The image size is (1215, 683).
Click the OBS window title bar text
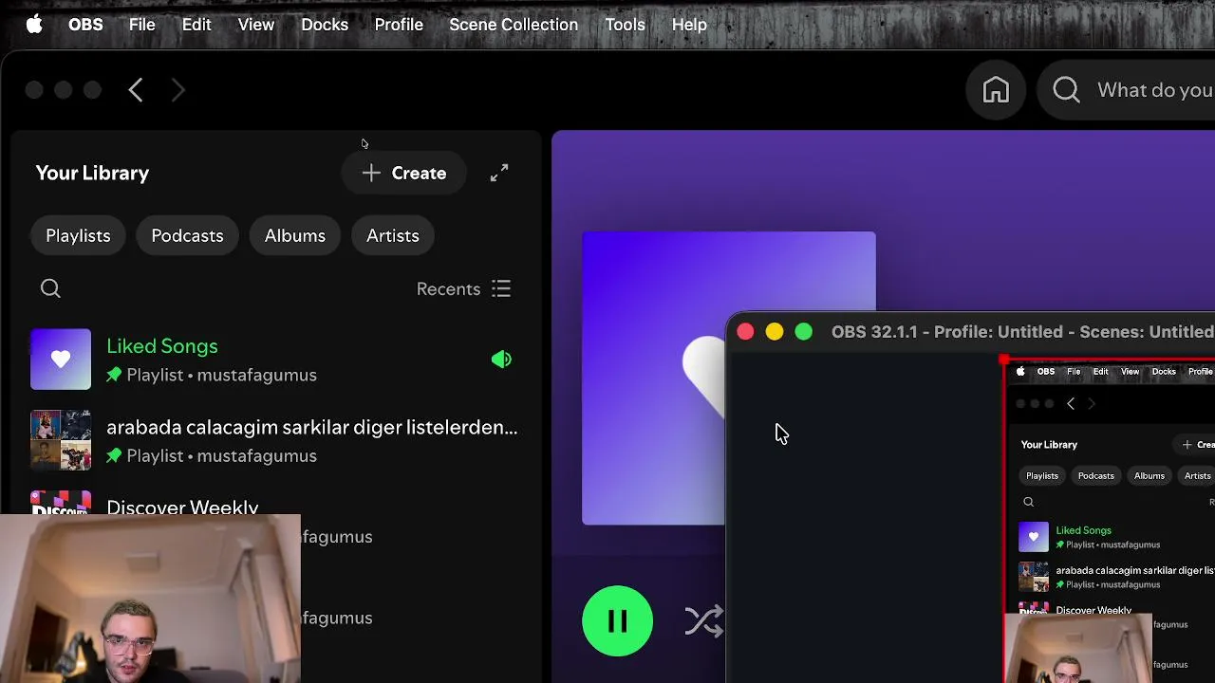(1022, 331)
